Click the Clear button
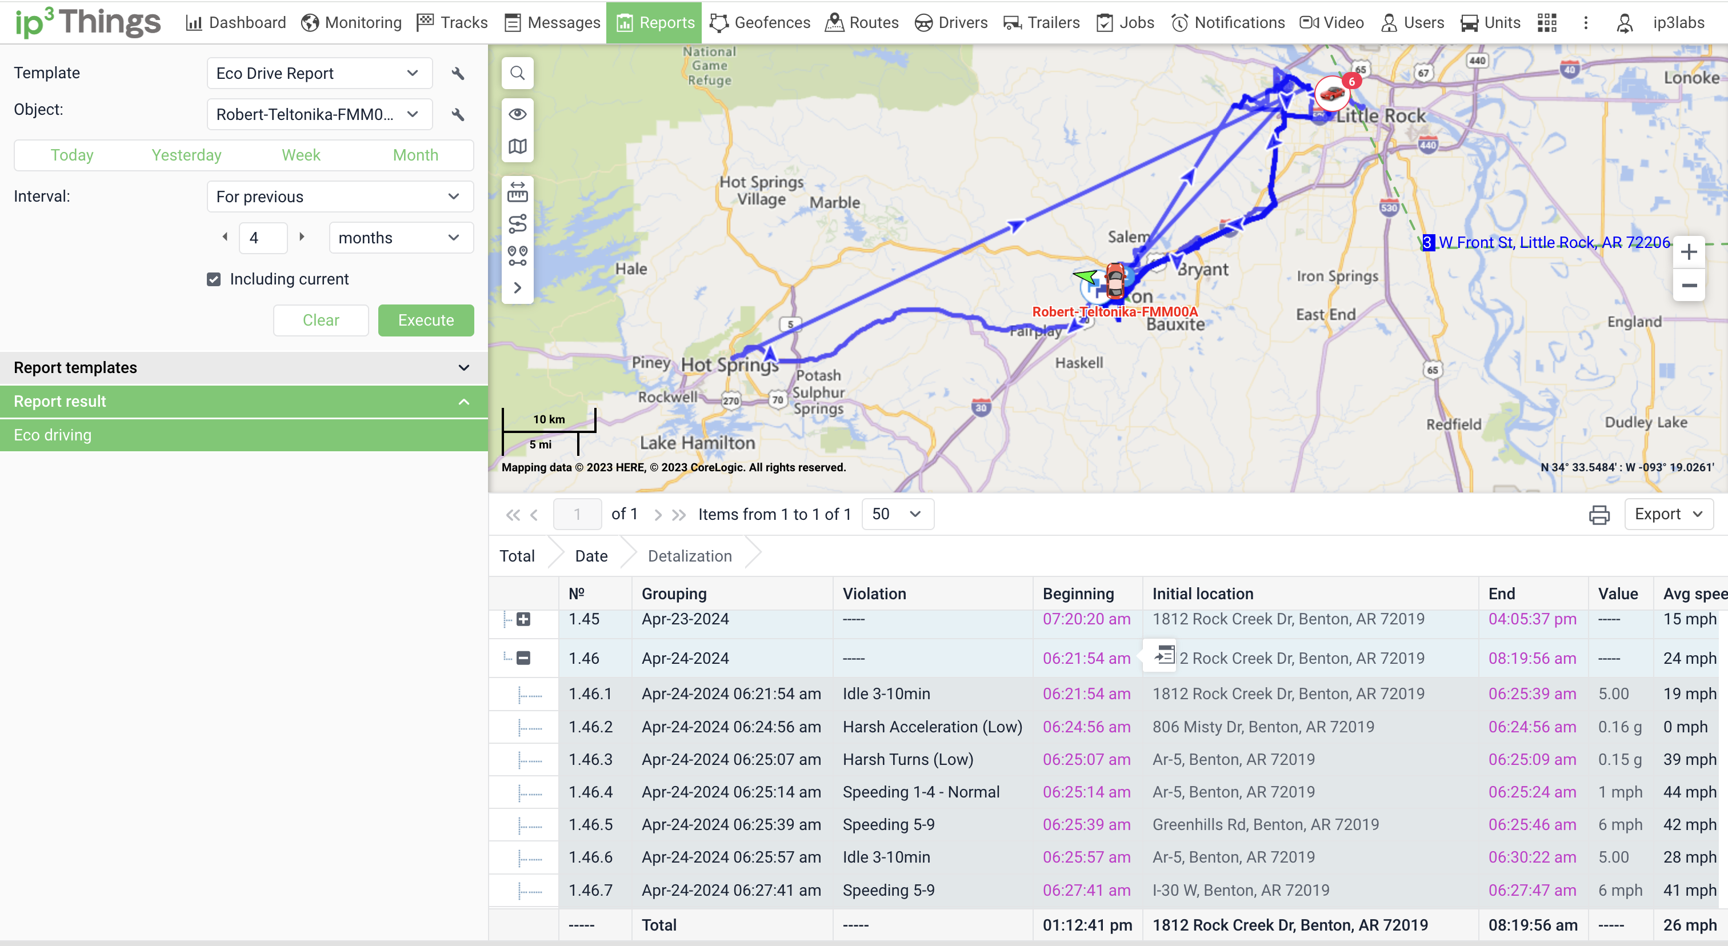 (321, 320)
